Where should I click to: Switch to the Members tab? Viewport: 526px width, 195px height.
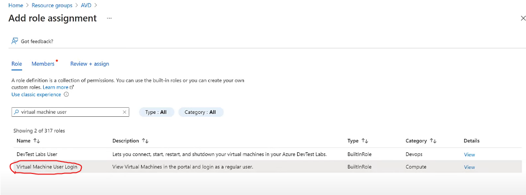pyautogui.click(x=43, y=64)
